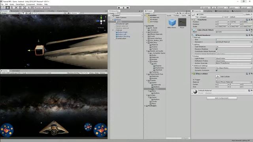Click the scene orientation gizmo center cube
Screen dimensions: 253x142
tap(101, 21)
